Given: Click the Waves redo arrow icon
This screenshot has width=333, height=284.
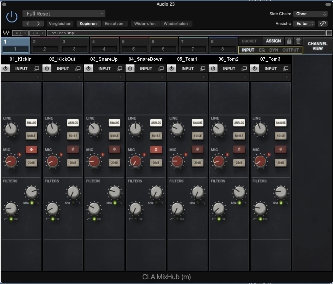Looking at the screenshot, I should pyautogui.click(x=36, y=33).
